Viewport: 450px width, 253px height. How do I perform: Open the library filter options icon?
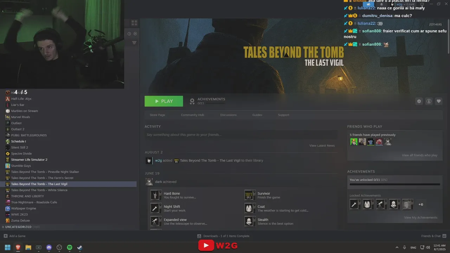134,43
